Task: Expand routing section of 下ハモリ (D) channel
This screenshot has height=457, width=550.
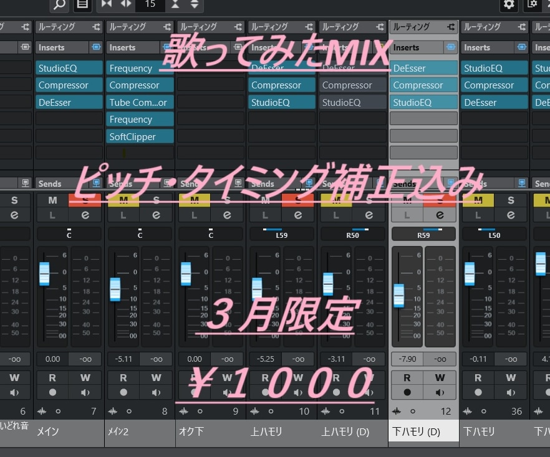Action: [423, 27]
